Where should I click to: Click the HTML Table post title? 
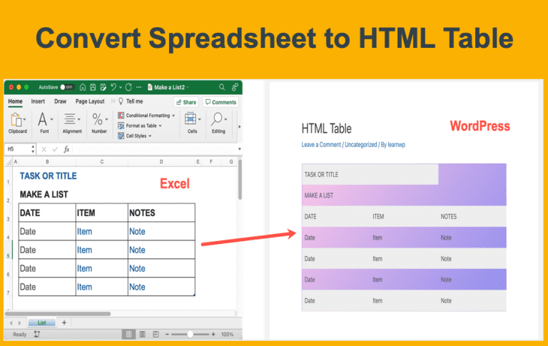(x=326, y=128)
